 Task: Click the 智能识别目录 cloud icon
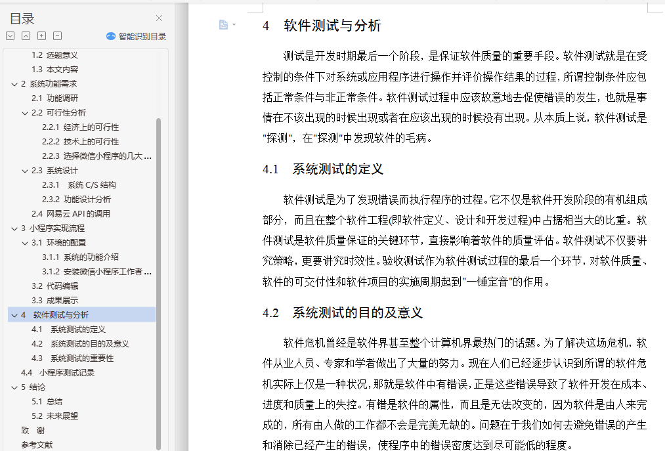pos(111,37)
